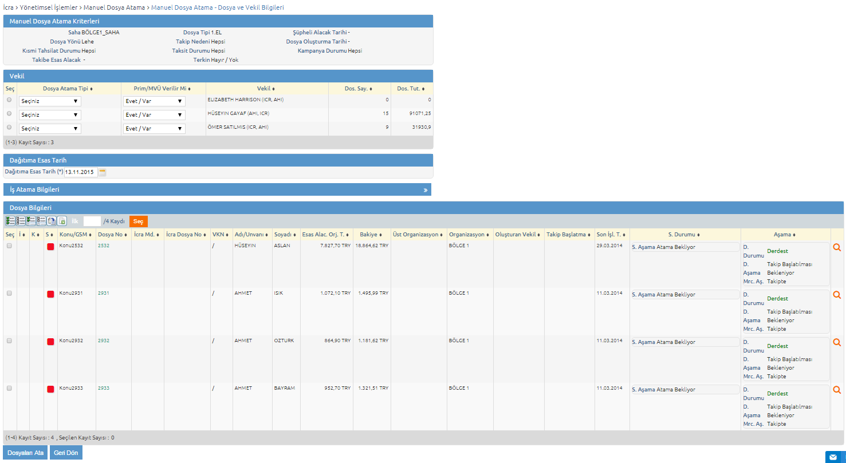Click S. Durumu field for Konu2532

pyautogui.click(x=685, y=247)
